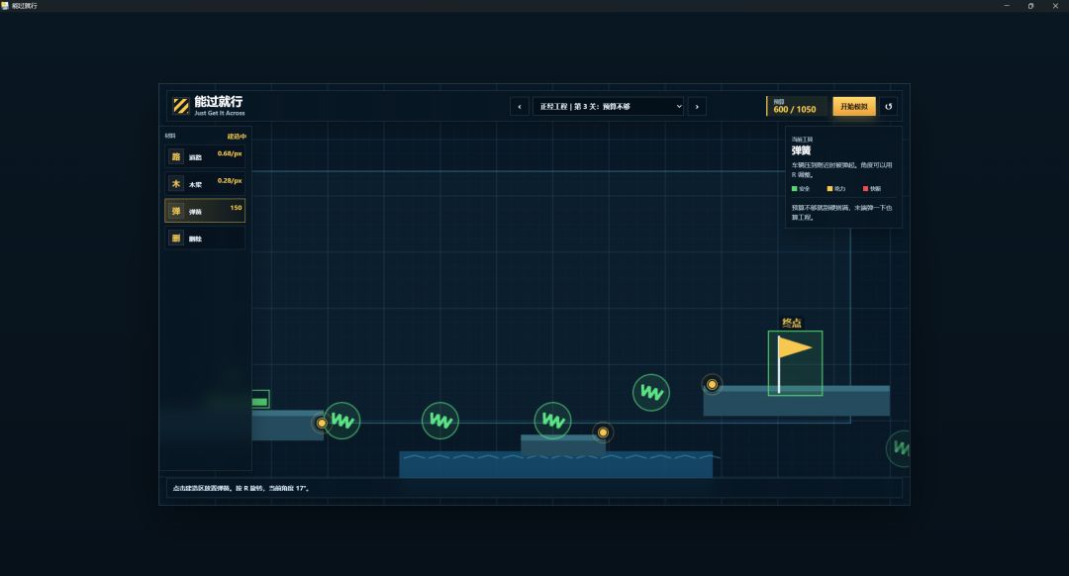Click the 0.28/px wood beam price
This screenshot has height=576, width=1069.
(230, 181)
